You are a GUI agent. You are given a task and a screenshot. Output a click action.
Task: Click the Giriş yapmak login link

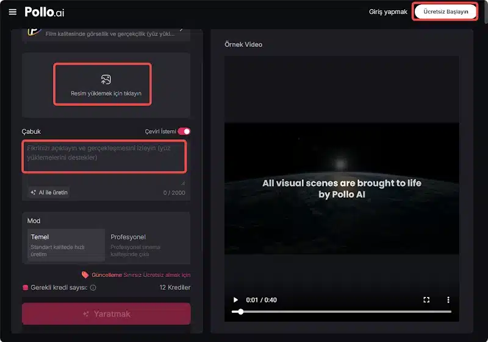click(x=388, y=12)
